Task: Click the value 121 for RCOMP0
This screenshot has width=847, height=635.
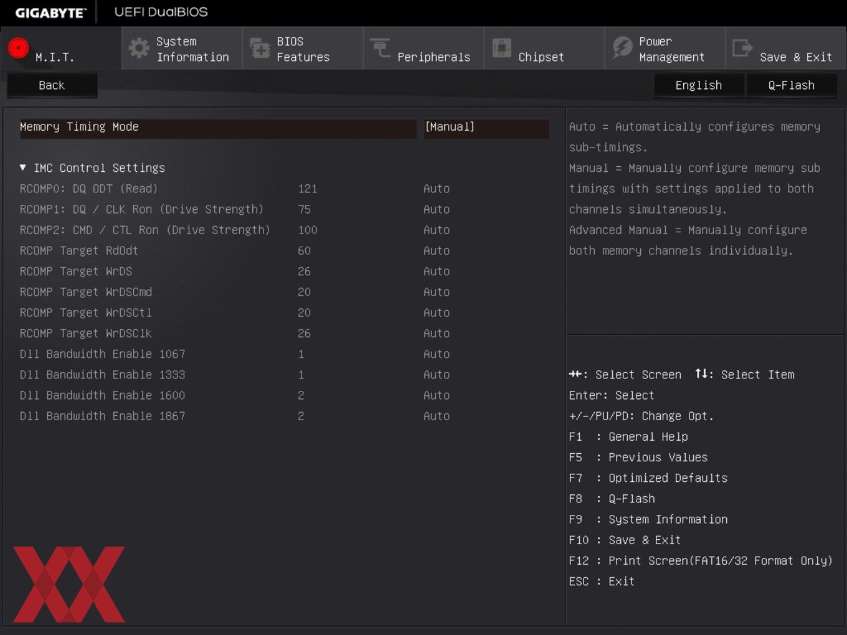Action: click(308, 189)
